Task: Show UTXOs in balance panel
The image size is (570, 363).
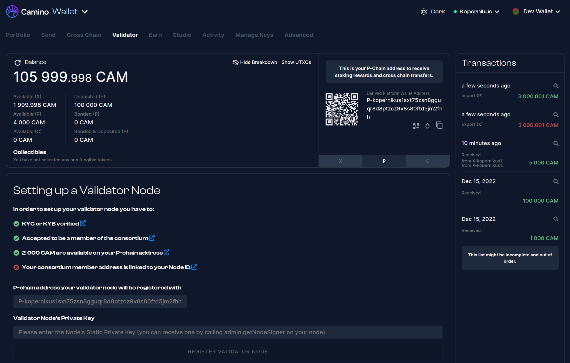Action: pyautogui.click(x=296, y=62)
